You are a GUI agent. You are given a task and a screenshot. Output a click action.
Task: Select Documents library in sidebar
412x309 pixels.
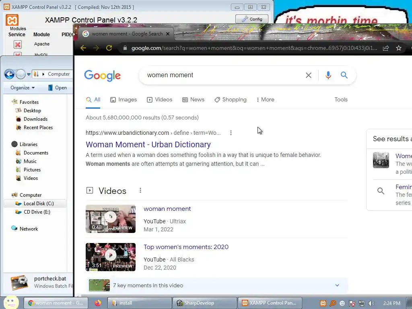coord(32,152)
